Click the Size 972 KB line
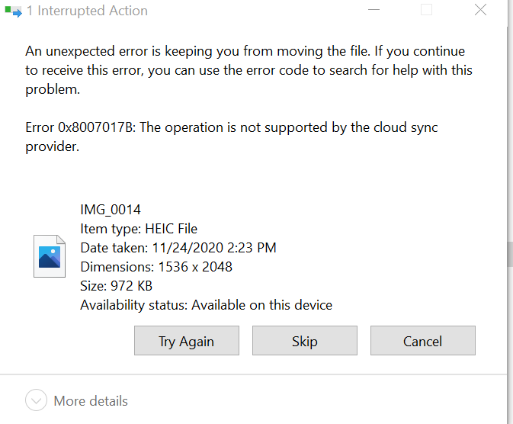This screenshot has width=513, height=424. [x=117, y=286]
